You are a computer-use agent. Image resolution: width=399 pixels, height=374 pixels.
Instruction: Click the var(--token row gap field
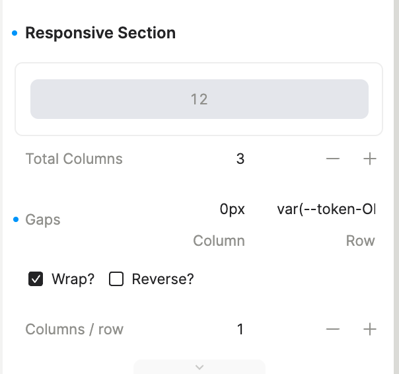pyautogui.click(x=326, y=209)
